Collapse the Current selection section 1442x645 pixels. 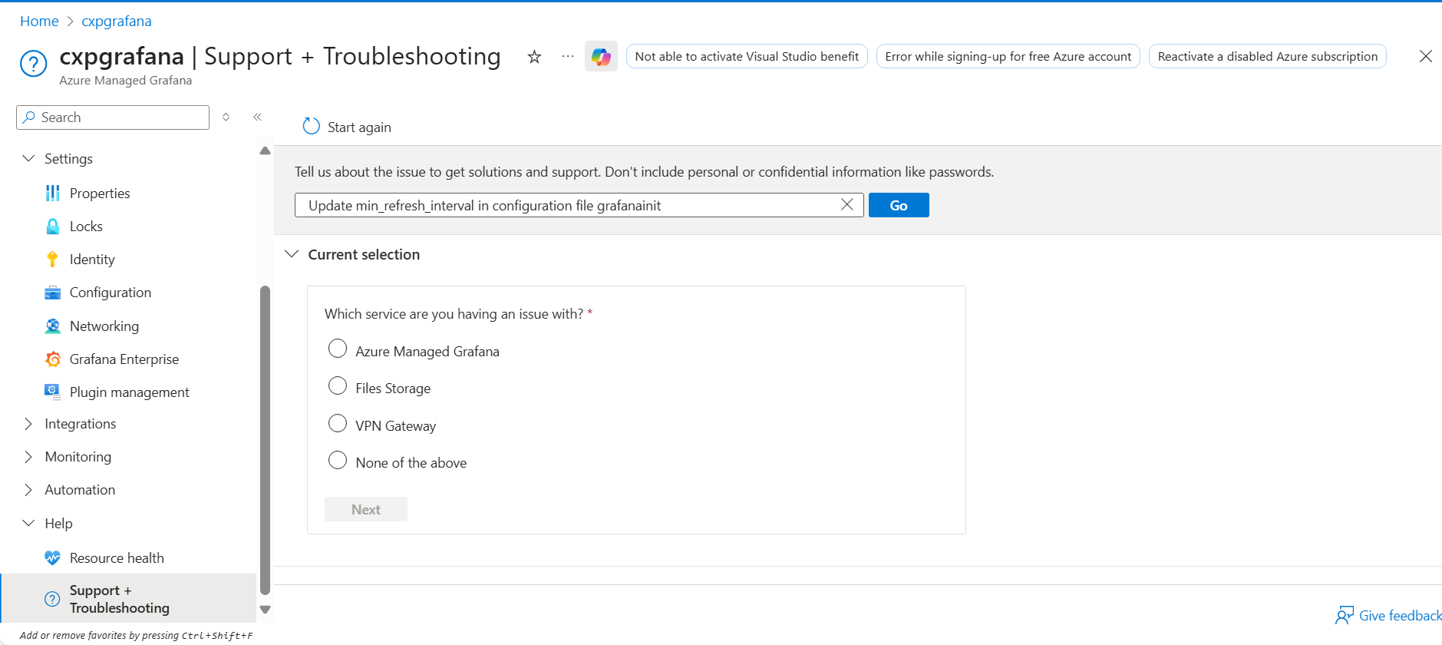click(x=292, y=254)
